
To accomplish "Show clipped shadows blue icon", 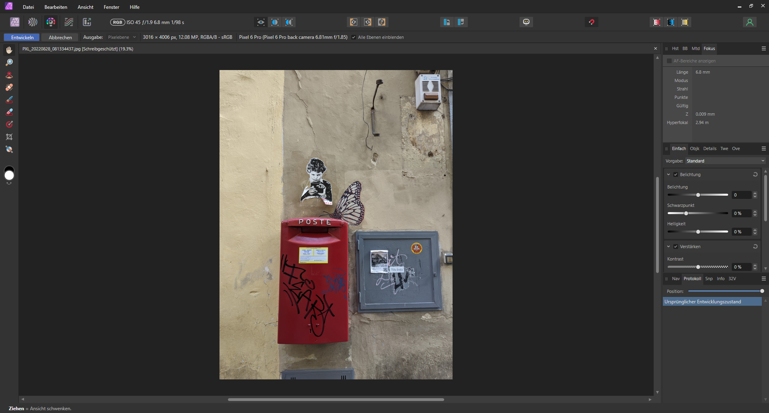I will pos(670,22).
